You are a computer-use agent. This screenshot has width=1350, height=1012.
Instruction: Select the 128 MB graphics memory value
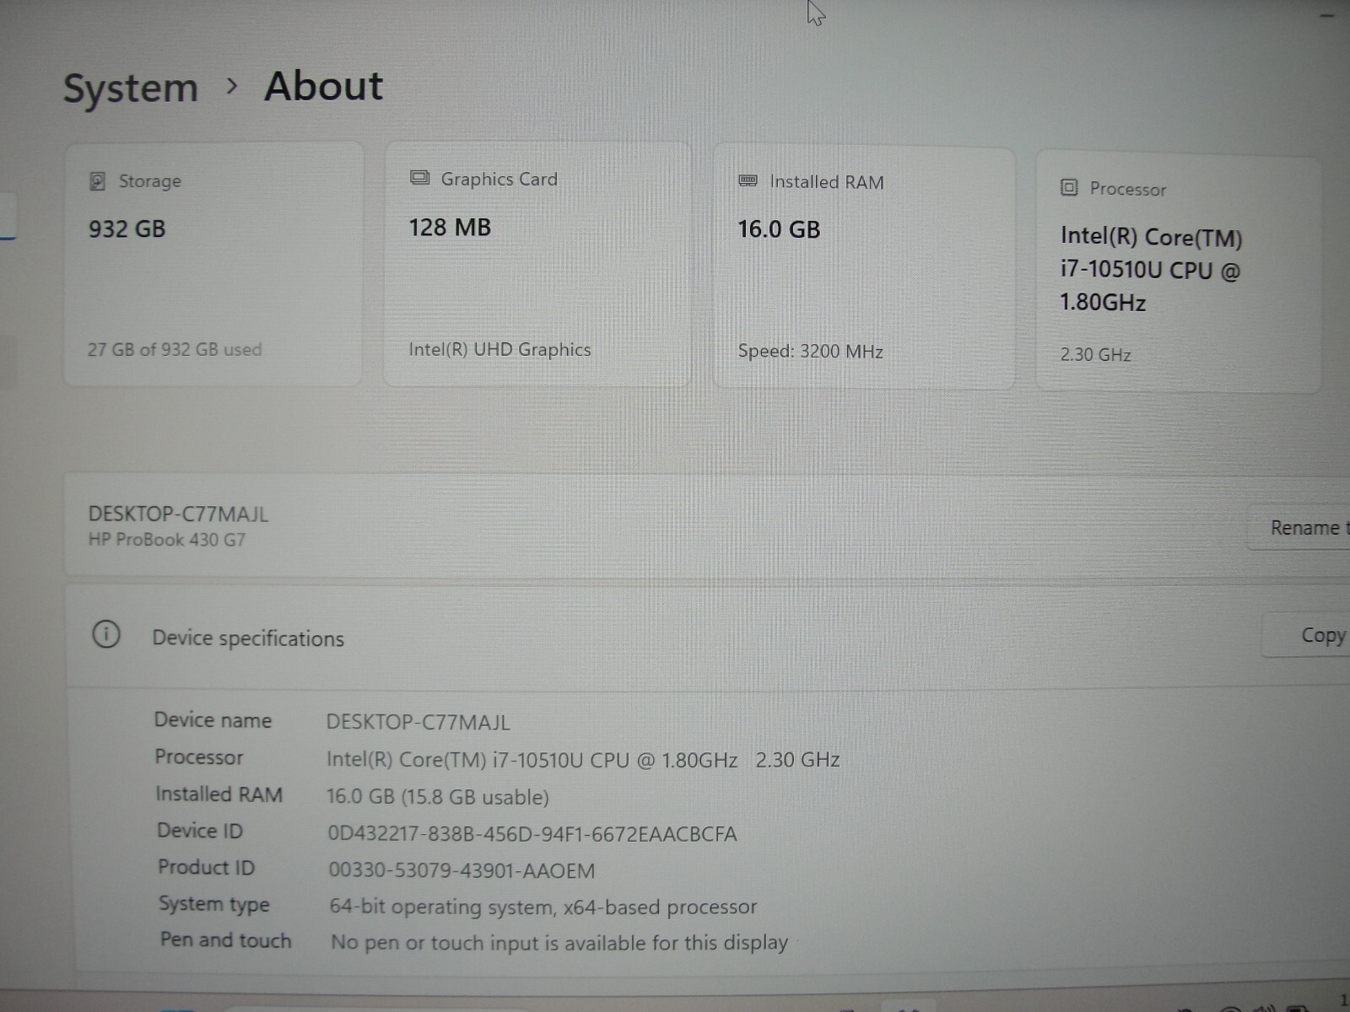click(x=450, y=228)
